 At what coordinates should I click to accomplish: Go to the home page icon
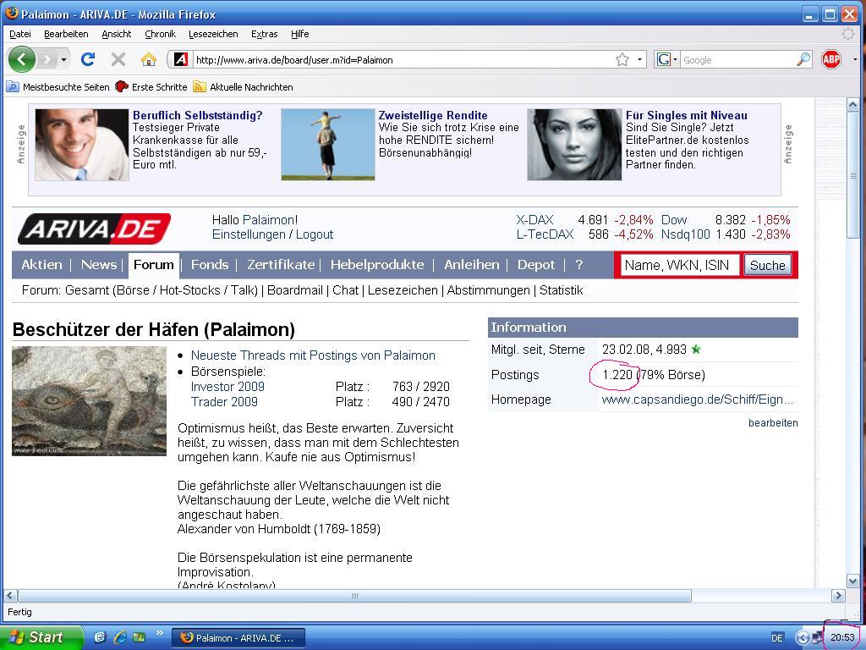pos(149,59)
